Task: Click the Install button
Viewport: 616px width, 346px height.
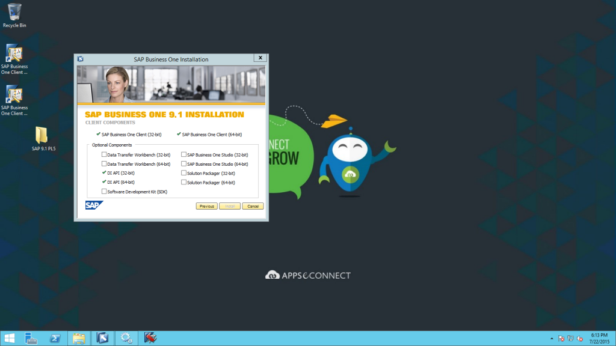Action: point(230,206)
